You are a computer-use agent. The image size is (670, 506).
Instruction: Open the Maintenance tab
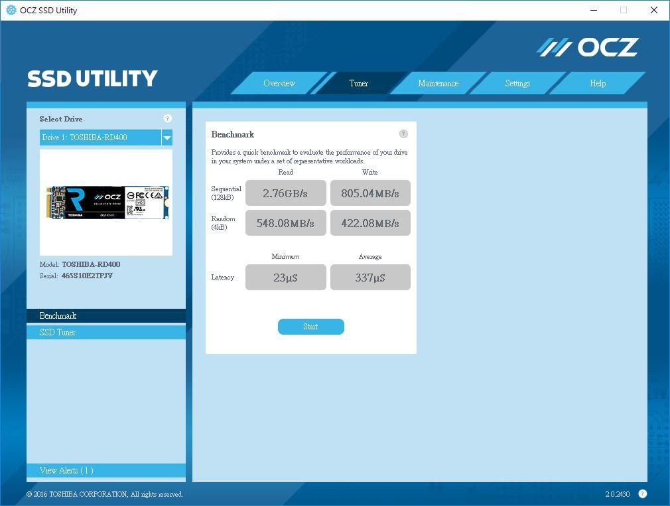point(438,83)
